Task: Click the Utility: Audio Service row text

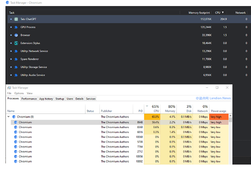Action: click(x=33, y=75)
